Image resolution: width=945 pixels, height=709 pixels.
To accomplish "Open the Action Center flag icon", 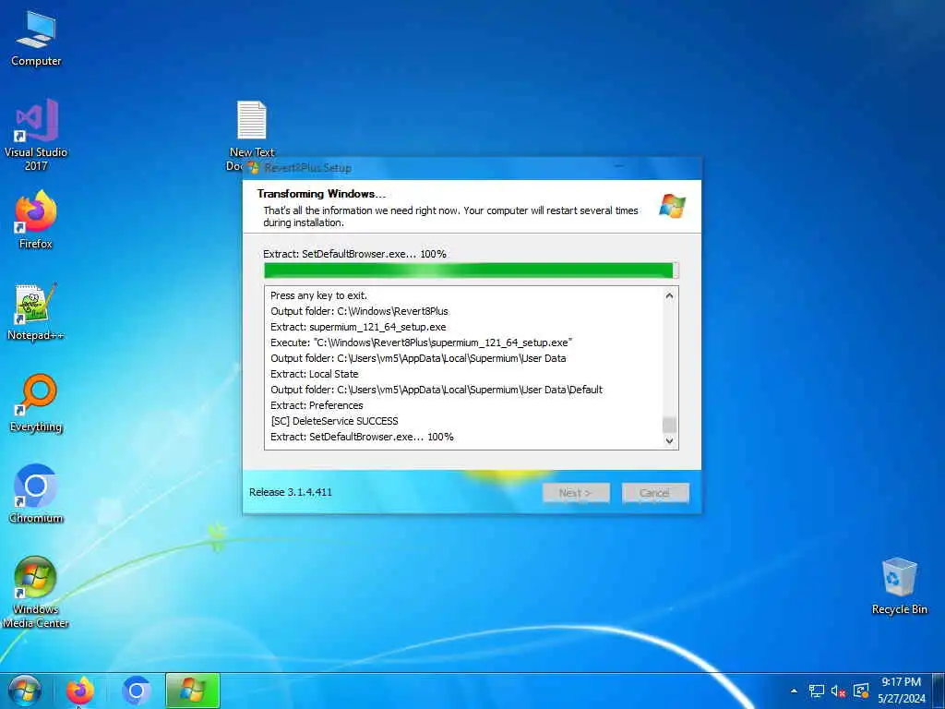I will [861, 691].
